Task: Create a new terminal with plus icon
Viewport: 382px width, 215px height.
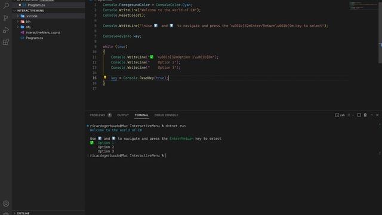Action: coord(349,115)
